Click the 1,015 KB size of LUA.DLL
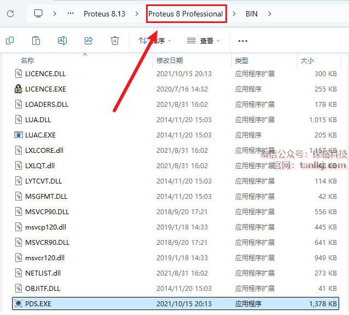The width and height of the screenshot is (349, 315). [323, 120]
